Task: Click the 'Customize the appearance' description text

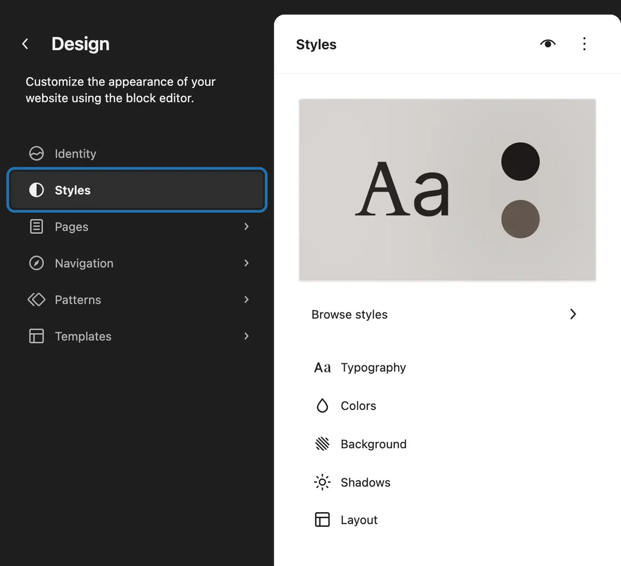Action: (120, 90)
